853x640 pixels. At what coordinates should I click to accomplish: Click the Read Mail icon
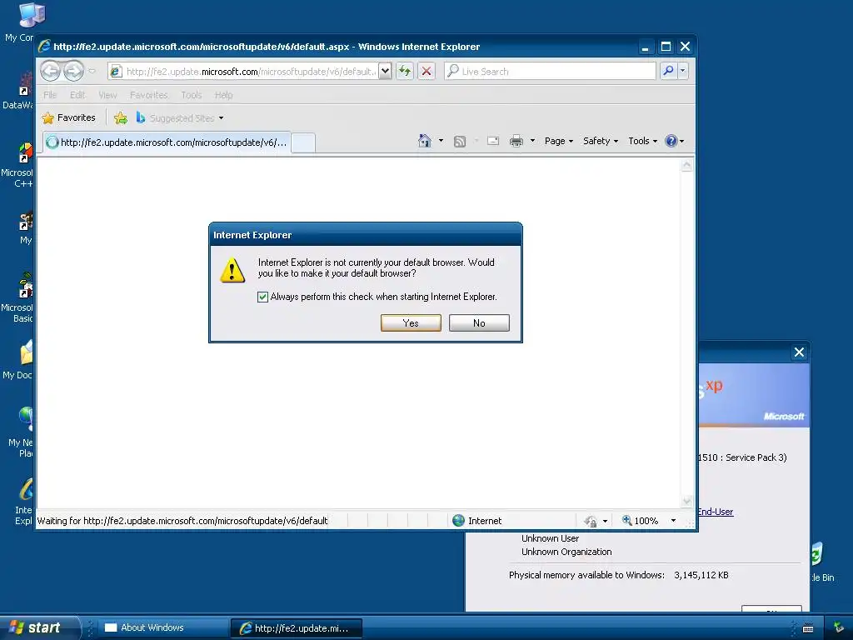point(493,141)
